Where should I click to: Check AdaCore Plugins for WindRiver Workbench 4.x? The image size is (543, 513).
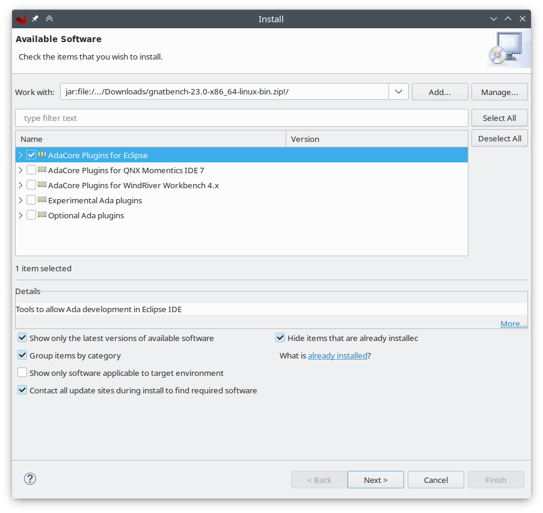tap(31, 185)
